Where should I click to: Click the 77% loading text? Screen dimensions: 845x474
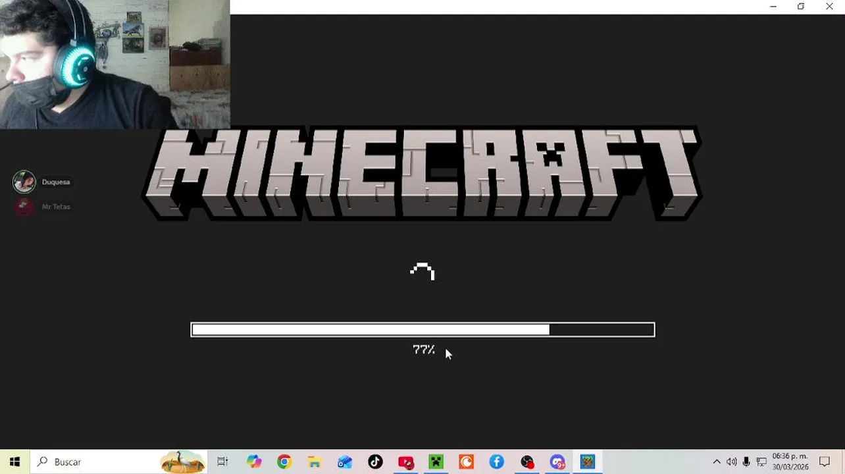coord(424,350)
